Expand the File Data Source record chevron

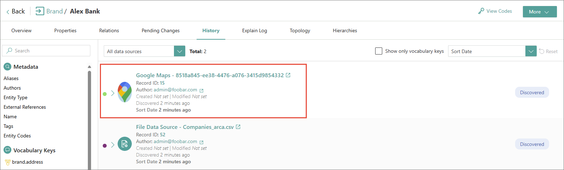(113, 145)
